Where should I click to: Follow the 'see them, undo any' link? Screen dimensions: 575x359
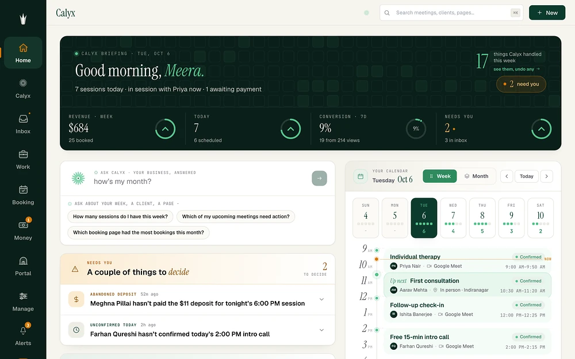coord(517,70)
